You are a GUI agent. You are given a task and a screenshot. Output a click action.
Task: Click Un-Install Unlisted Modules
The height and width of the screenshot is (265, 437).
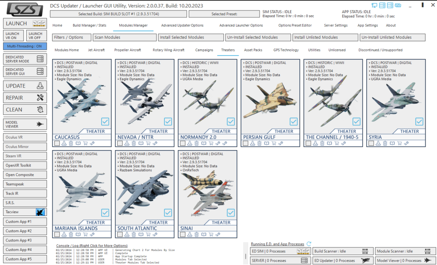(x=392, y=37)
